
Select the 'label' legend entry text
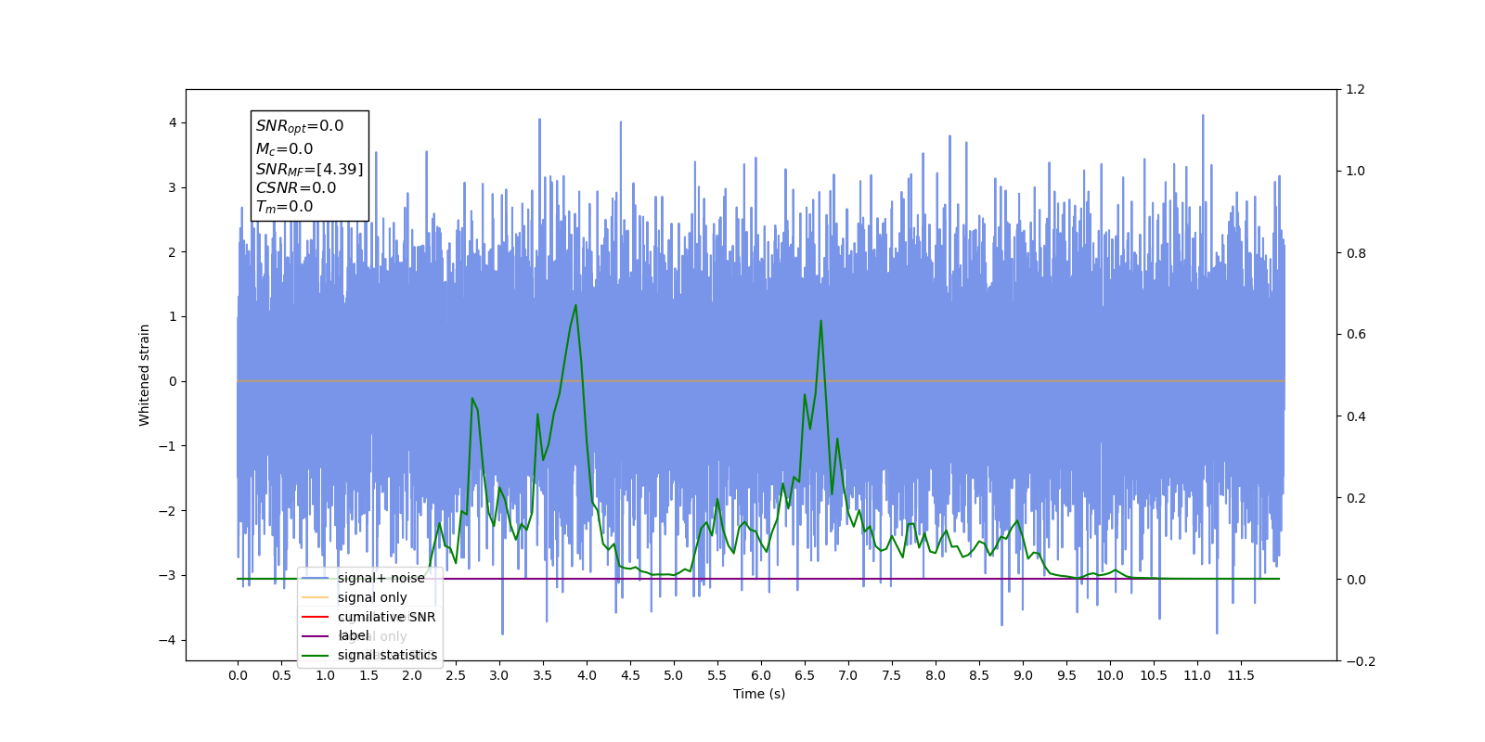coord(353,635)
